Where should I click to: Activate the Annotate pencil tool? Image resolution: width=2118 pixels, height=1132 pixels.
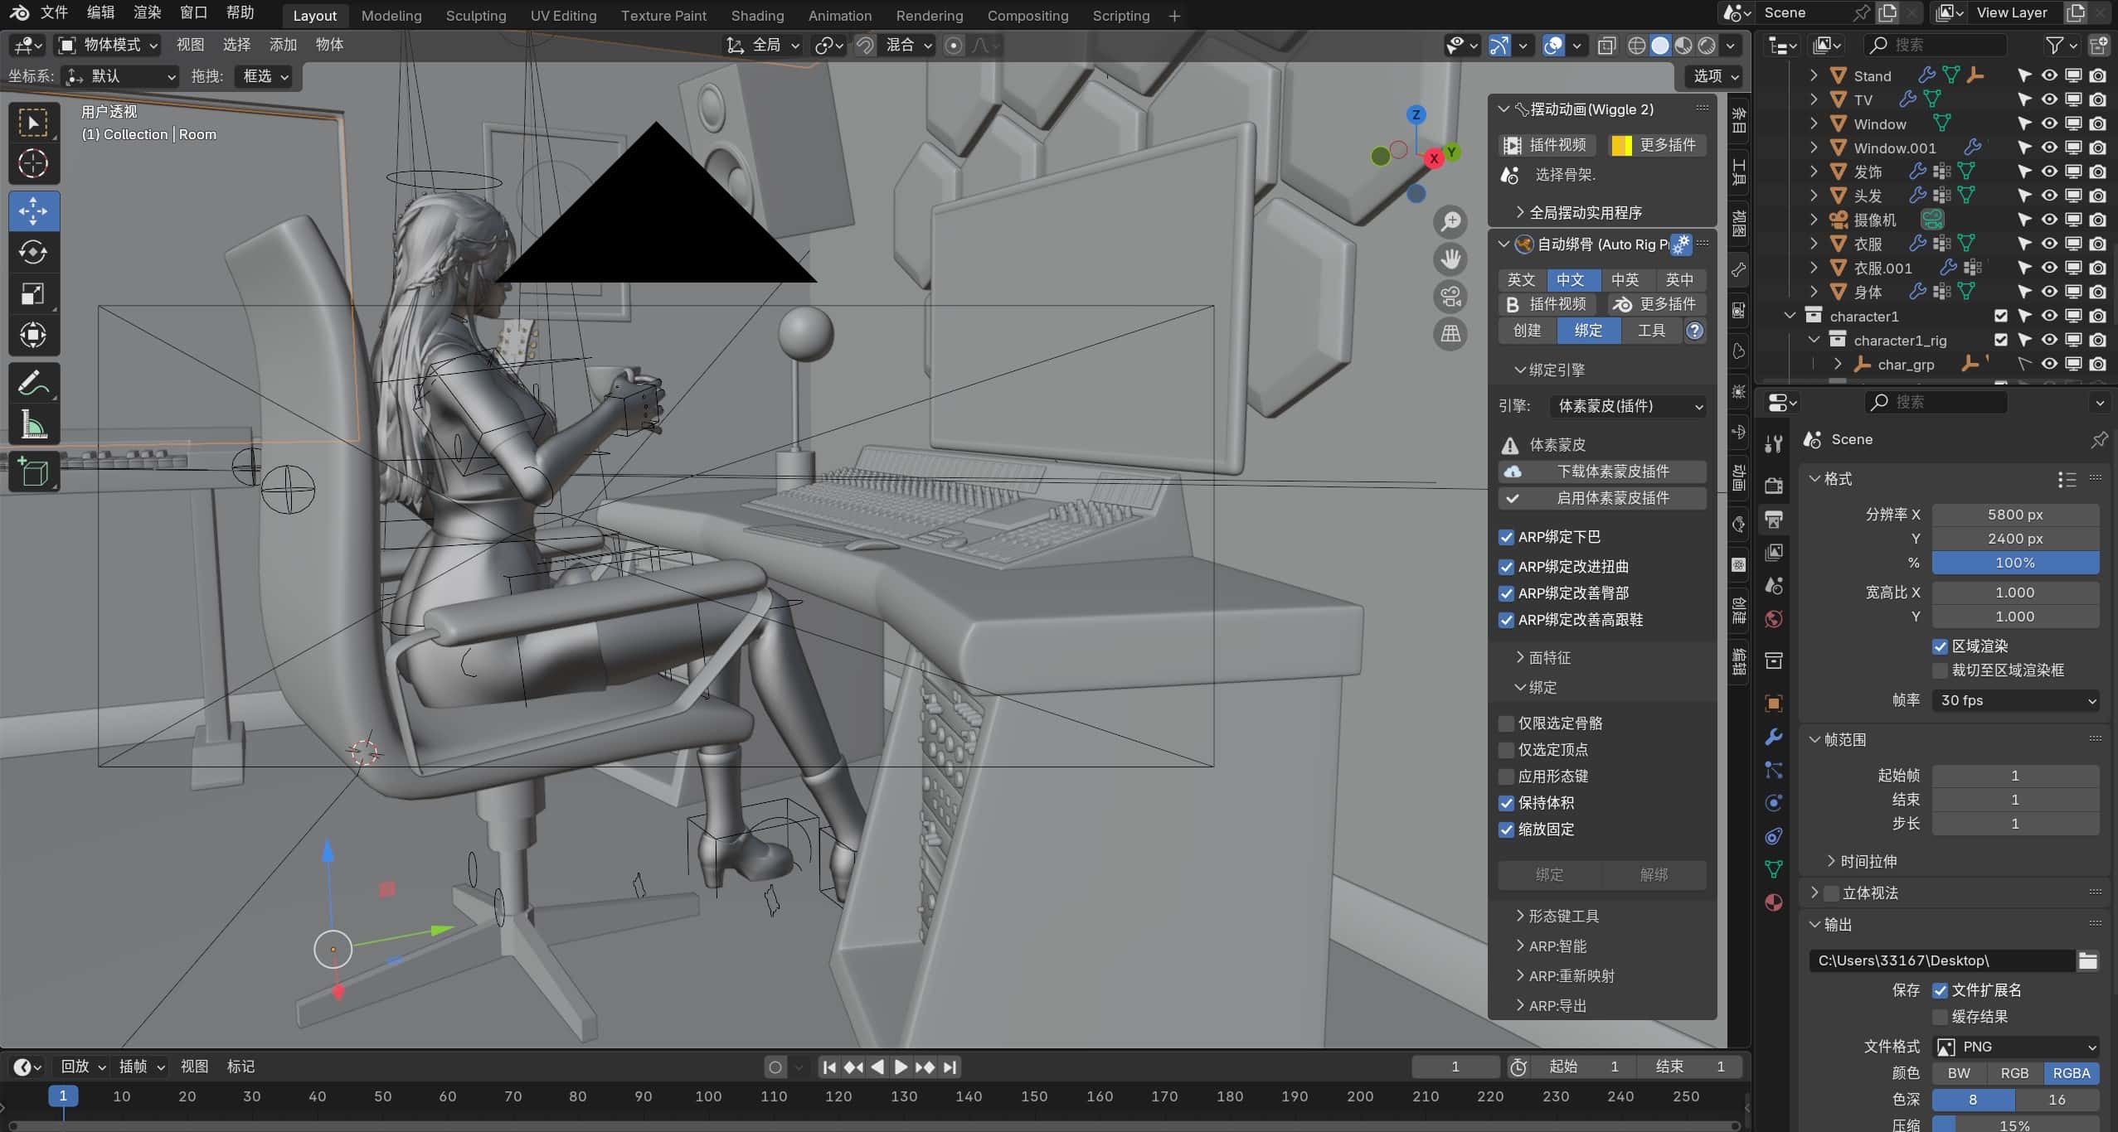33,383
